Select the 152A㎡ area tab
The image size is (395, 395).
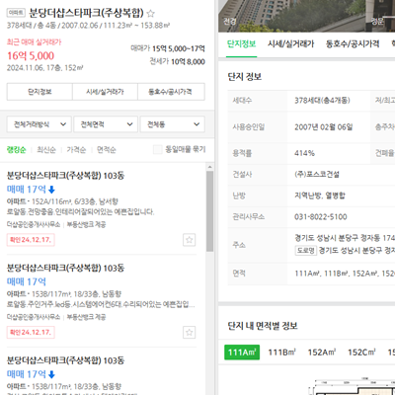pyautogui.click(x=322, y=353)
